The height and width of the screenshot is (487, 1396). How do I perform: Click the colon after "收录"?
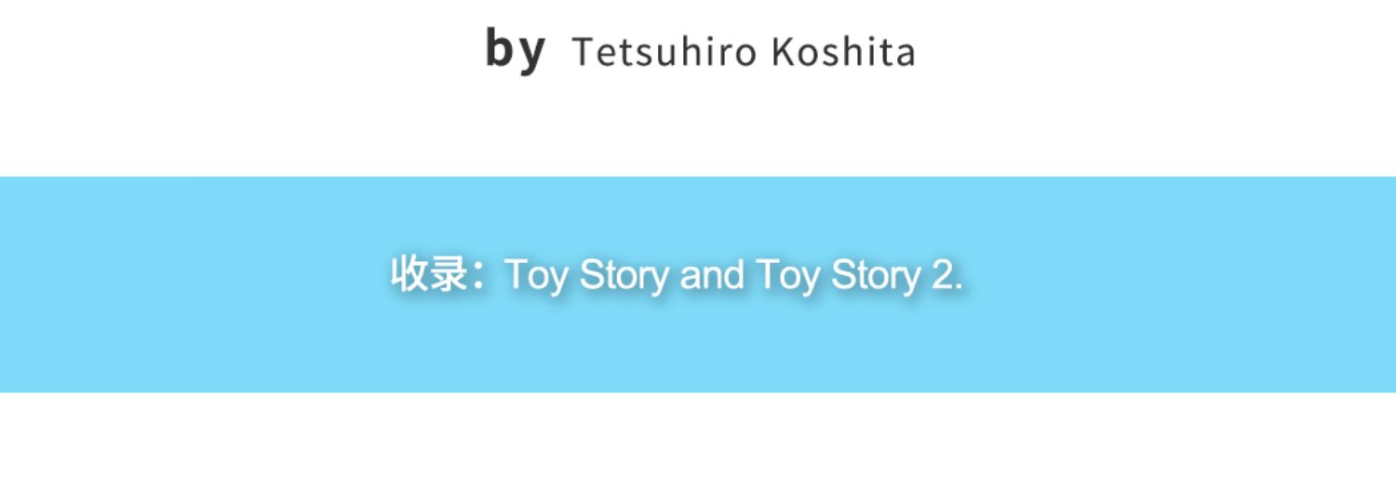[x=480, y=276]
